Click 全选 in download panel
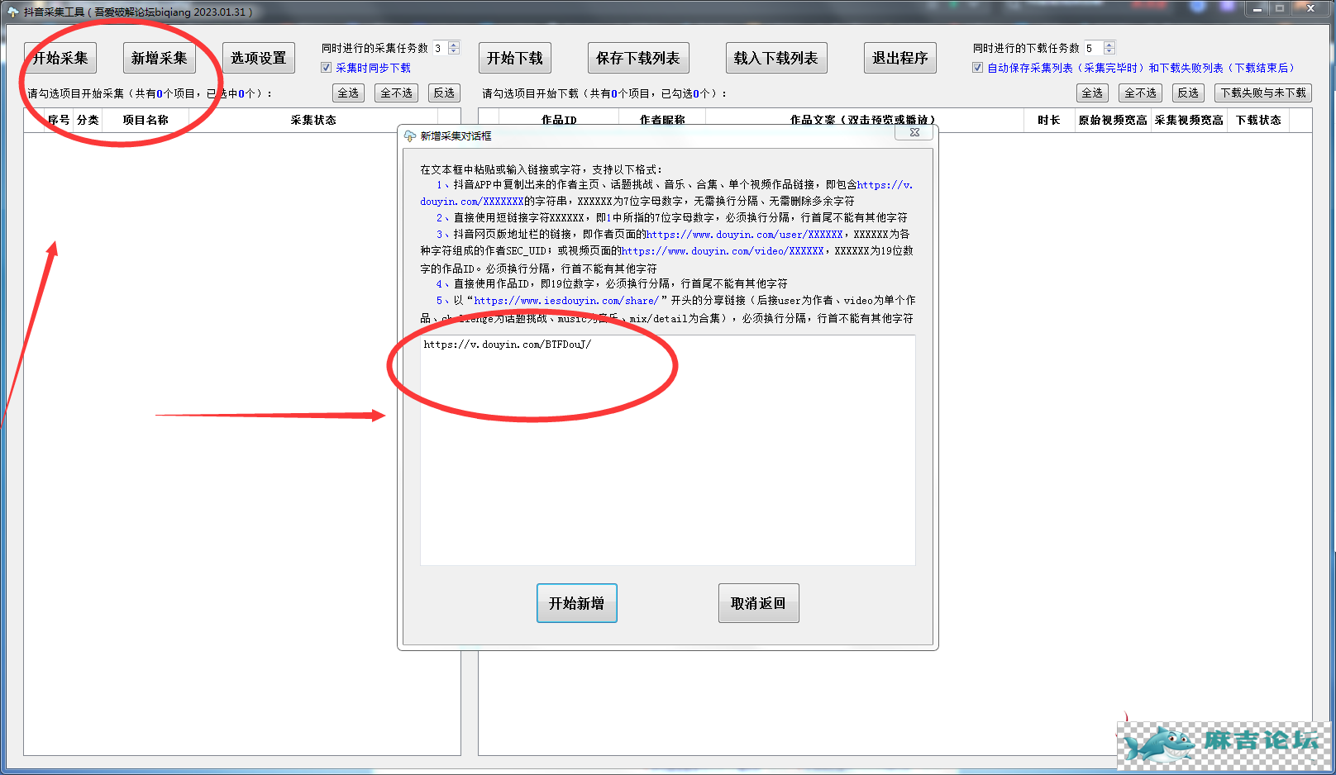Image resolution: width=1336 pixels, height=775 pixels. [1092, 93]
